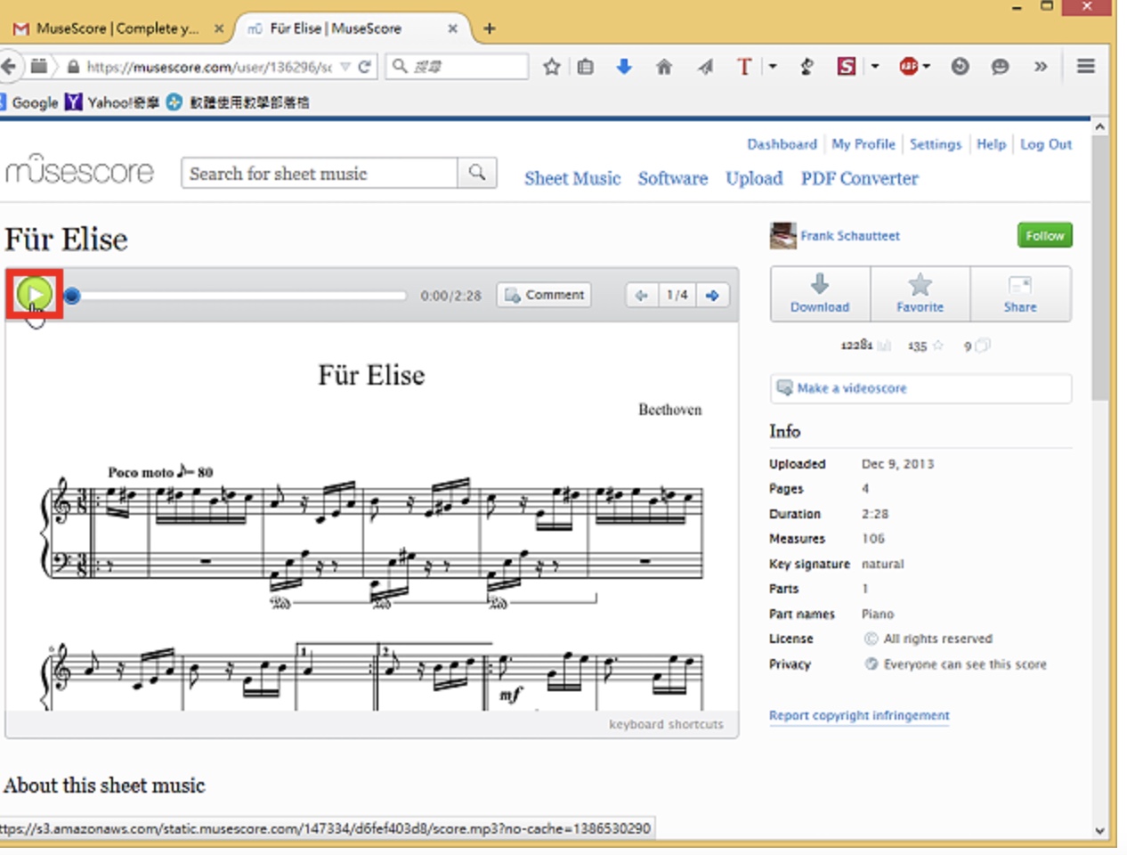Open the Upload page
The height and width of the screenshot is (855, 1127).
[x=754, y=178]
